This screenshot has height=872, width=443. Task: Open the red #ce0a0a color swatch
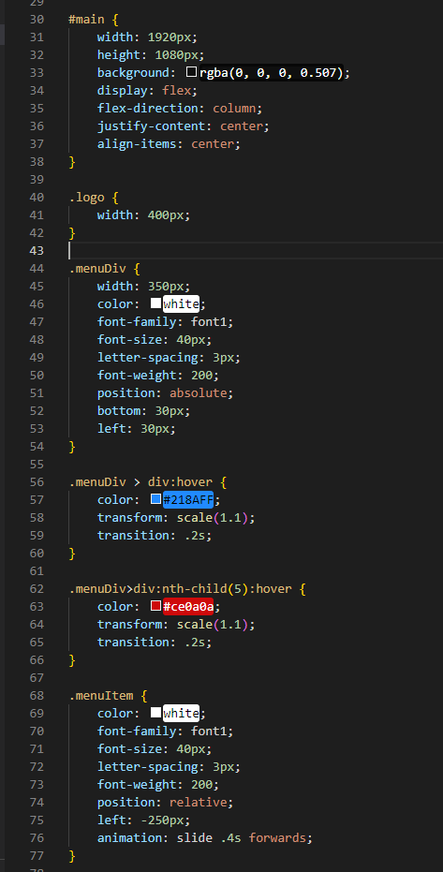(155, 606)
